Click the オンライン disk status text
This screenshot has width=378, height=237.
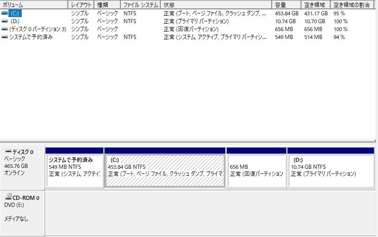14,173
